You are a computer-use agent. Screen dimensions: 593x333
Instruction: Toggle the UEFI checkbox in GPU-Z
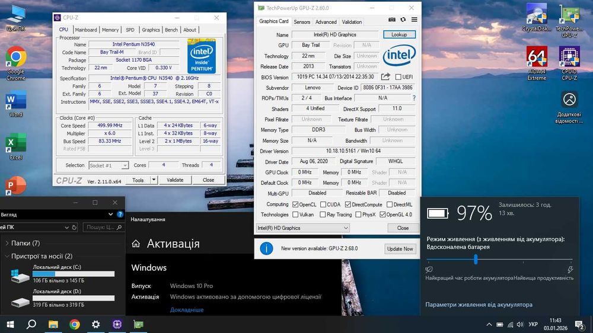[398, 76]
